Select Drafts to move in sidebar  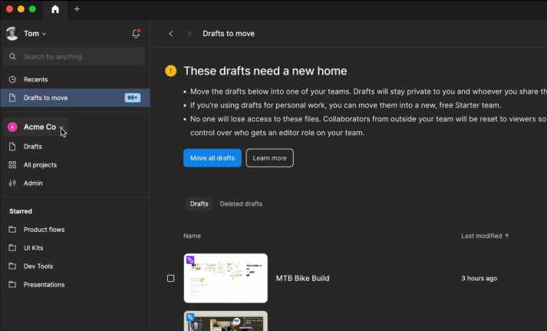(45, 98)
